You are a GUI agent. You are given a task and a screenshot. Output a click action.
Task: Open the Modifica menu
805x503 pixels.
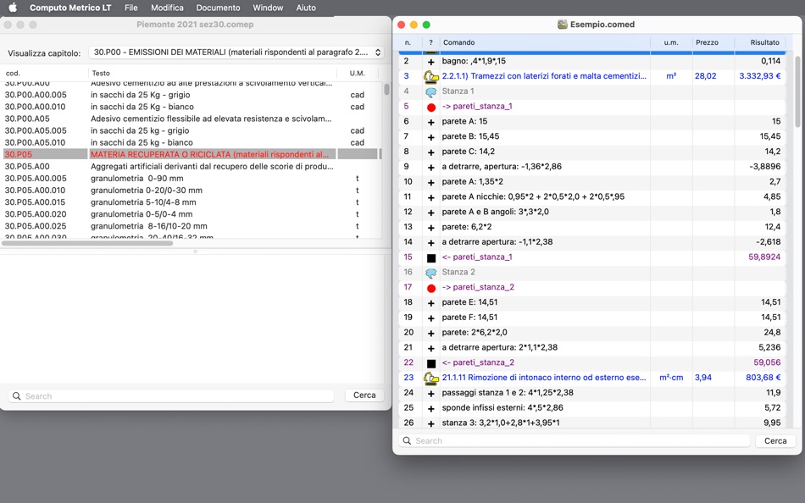click(x=167, y=7)
